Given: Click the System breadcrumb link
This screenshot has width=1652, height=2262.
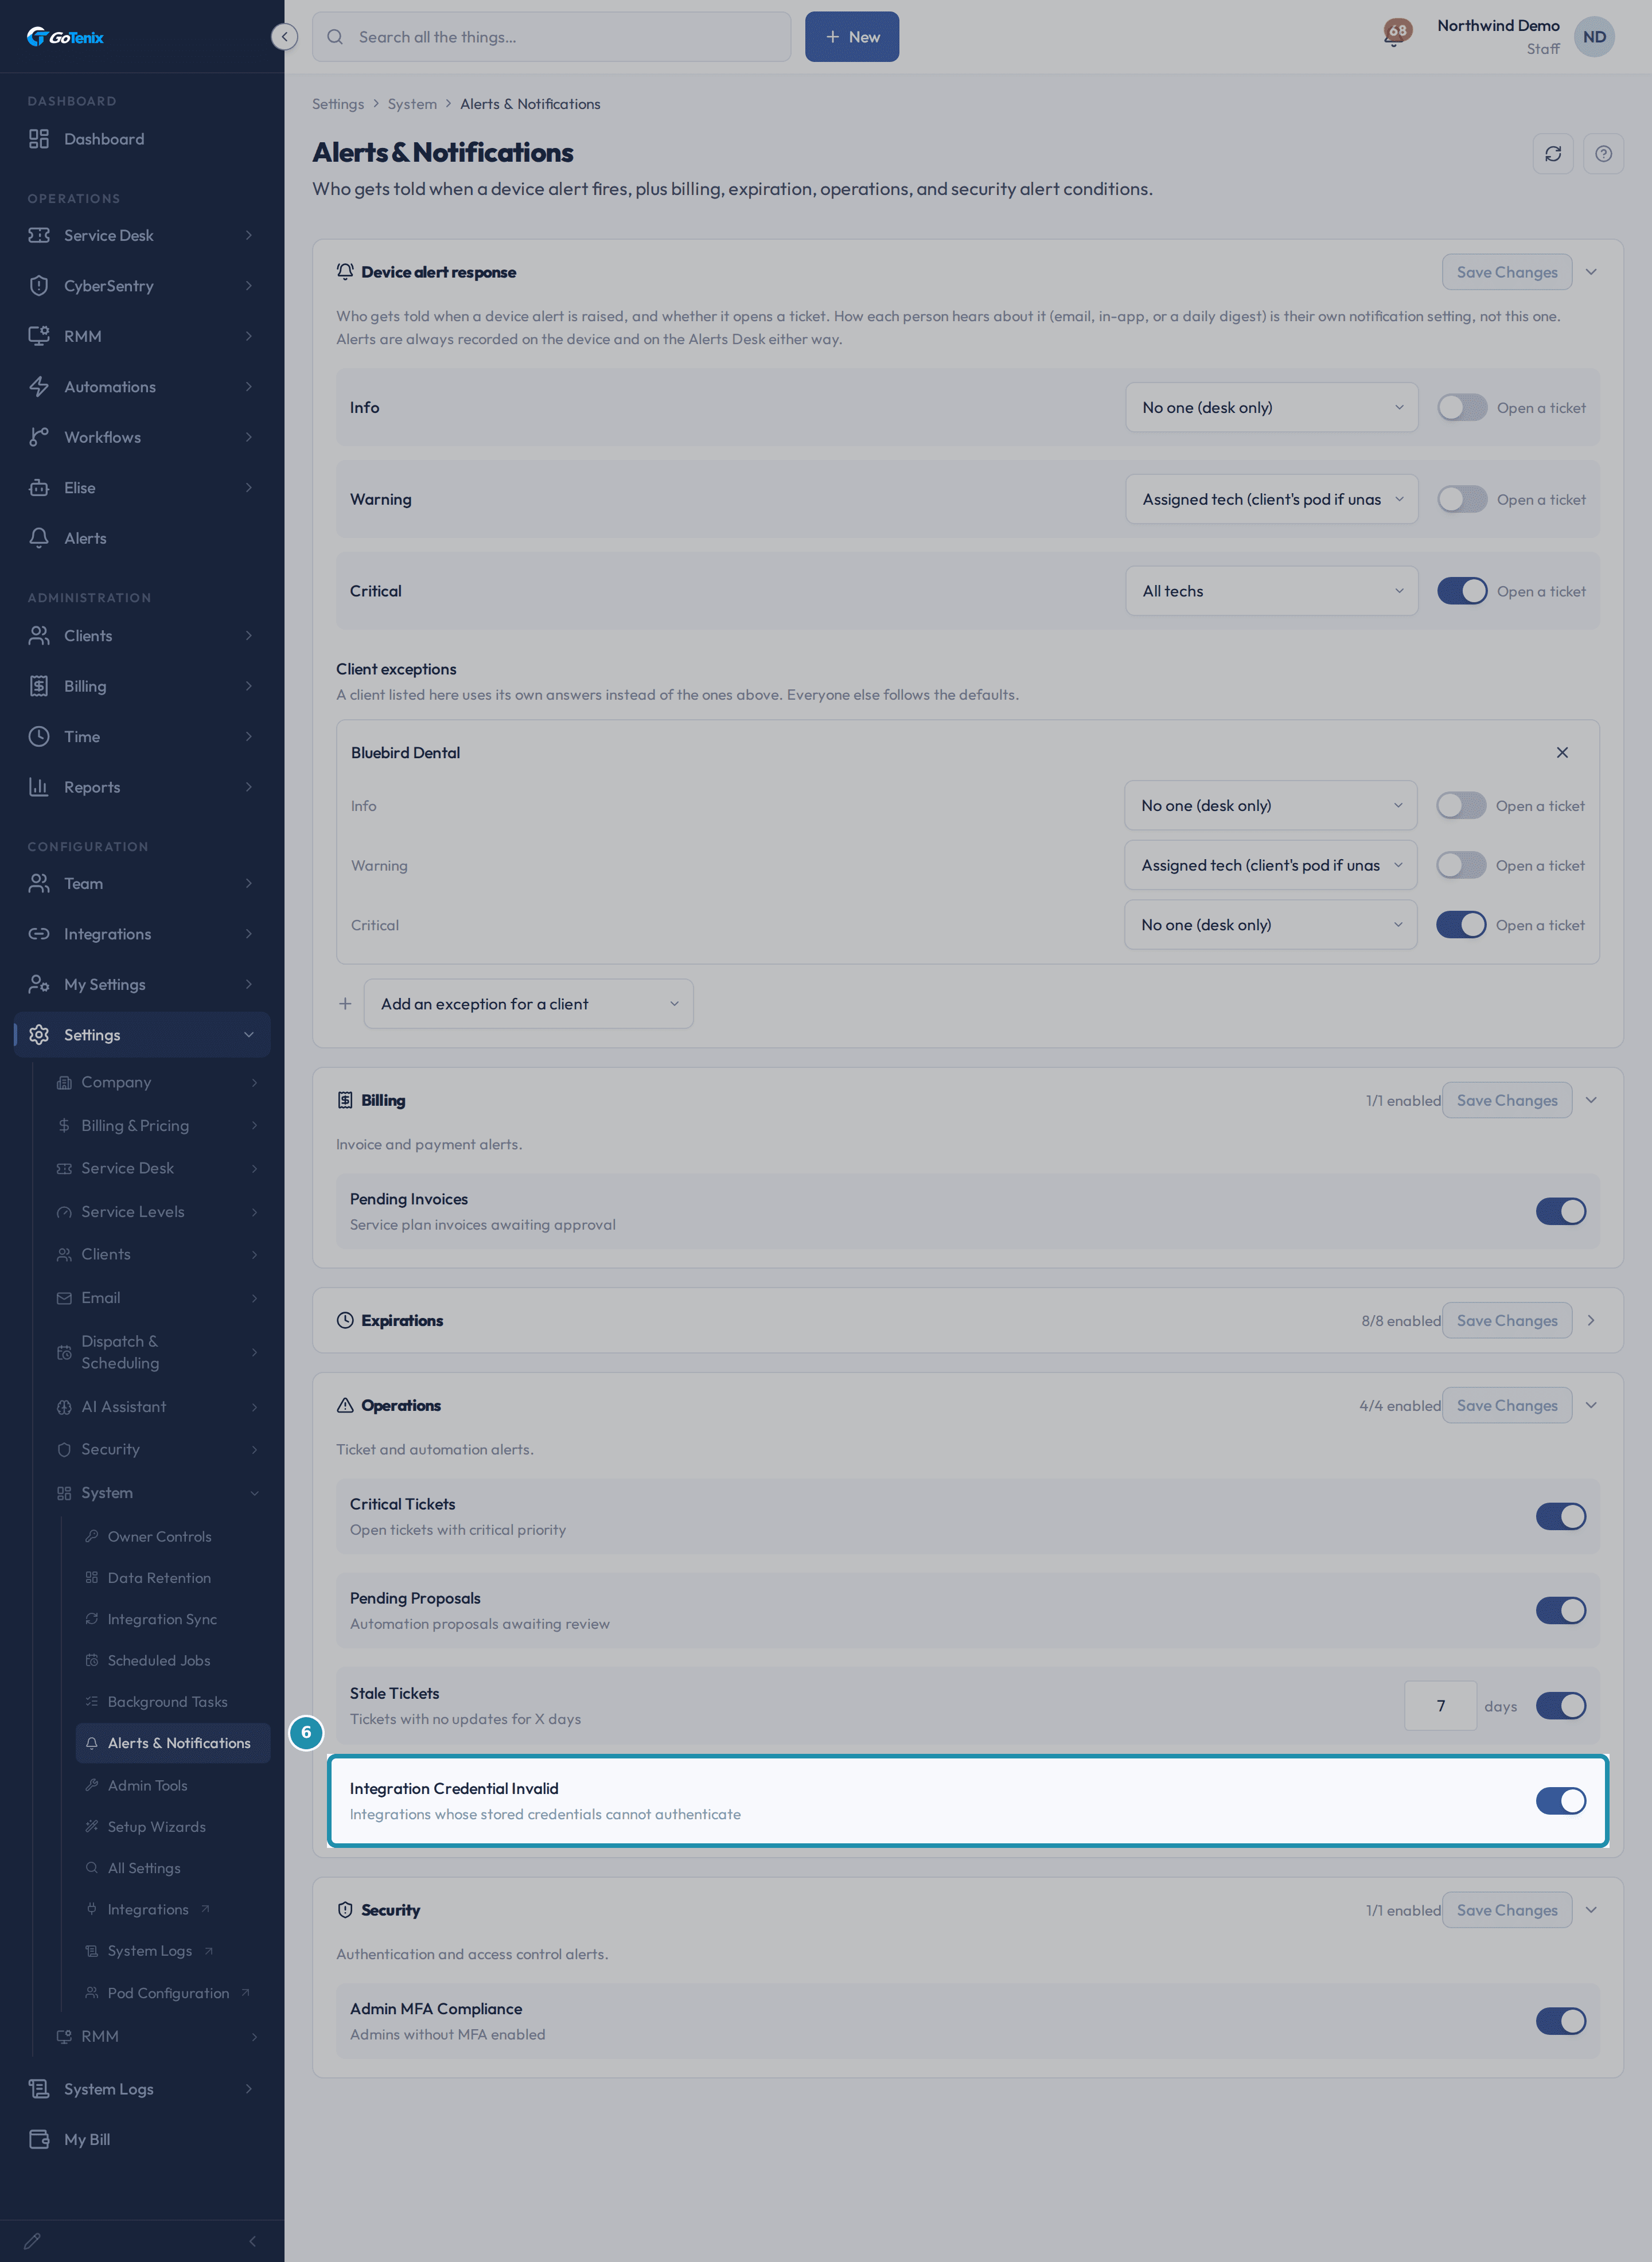Looking at the screenshot, I should 412,104.
